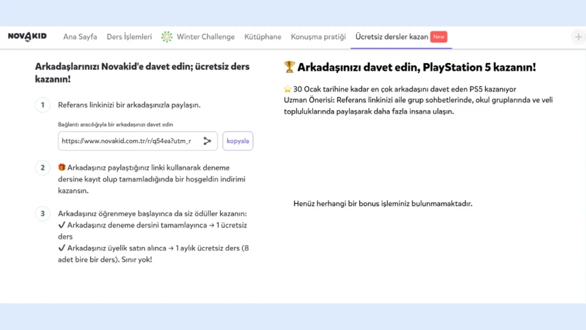Switch to the Kütüphane tab
586x330 pixels.
point(263,37)
